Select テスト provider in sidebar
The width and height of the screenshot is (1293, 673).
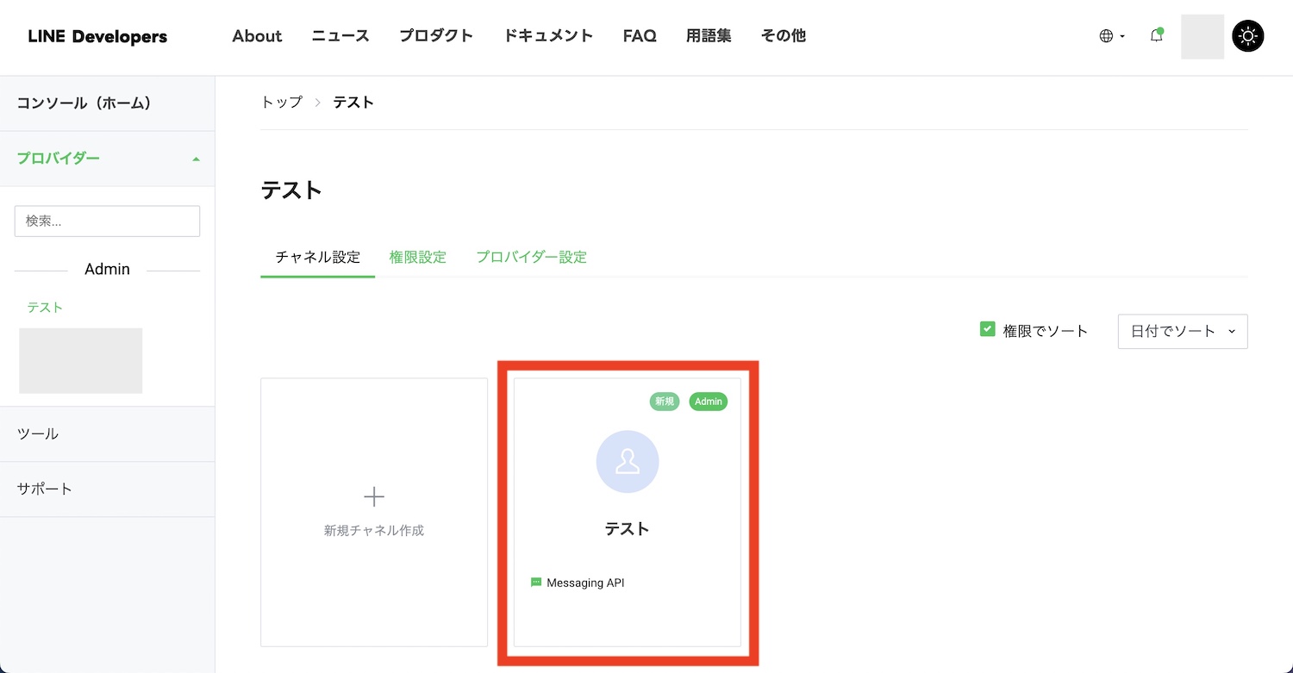pyautogui.click(x=45, y=307)
